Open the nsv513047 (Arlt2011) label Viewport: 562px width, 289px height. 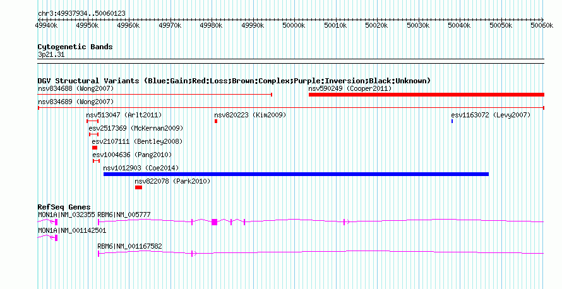tap(124, 115)
